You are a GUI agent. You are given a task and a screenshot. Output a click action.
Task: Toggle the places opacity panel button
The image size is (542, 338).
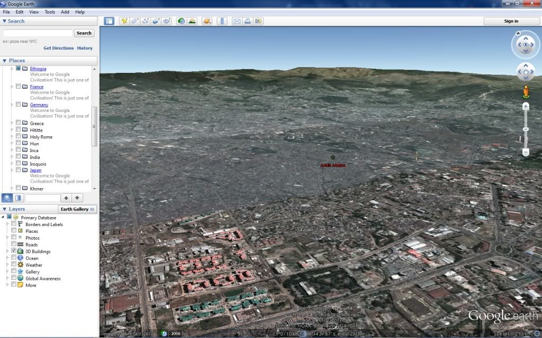pyautogui.click(x=19, y=198)
